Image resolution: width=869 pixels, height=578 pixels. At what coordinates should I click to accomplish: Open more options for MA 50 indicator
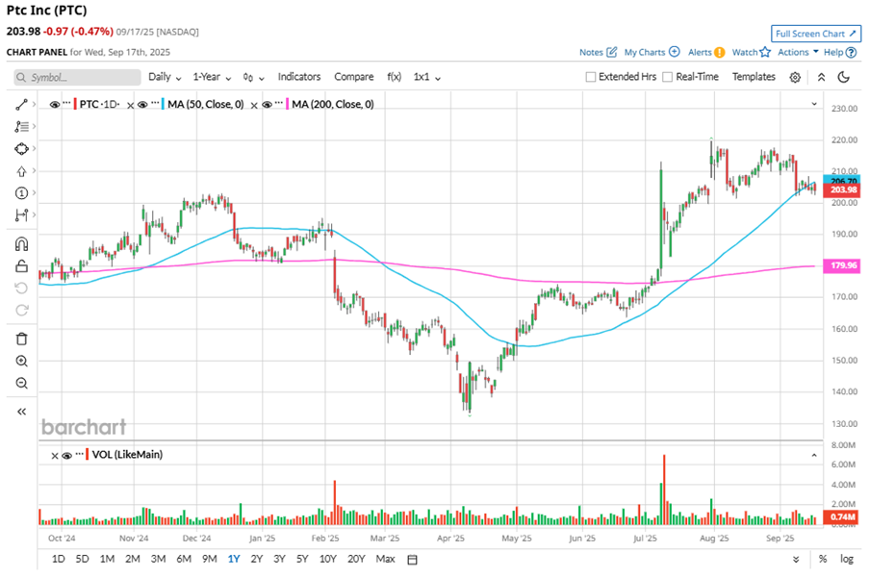pyautogui.click(x=155, y=103)
